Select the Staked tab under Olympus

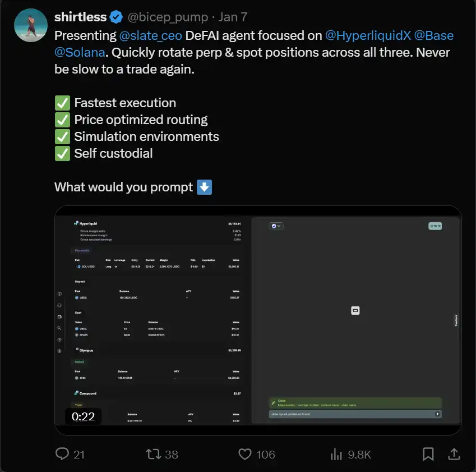pos(80,361)
